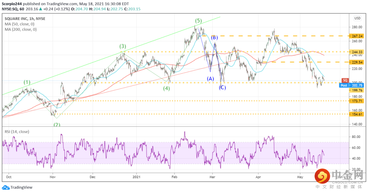Click the Scorpio244 publisher name
Viewport: 368px width, 193px height.
coord(12,4)
